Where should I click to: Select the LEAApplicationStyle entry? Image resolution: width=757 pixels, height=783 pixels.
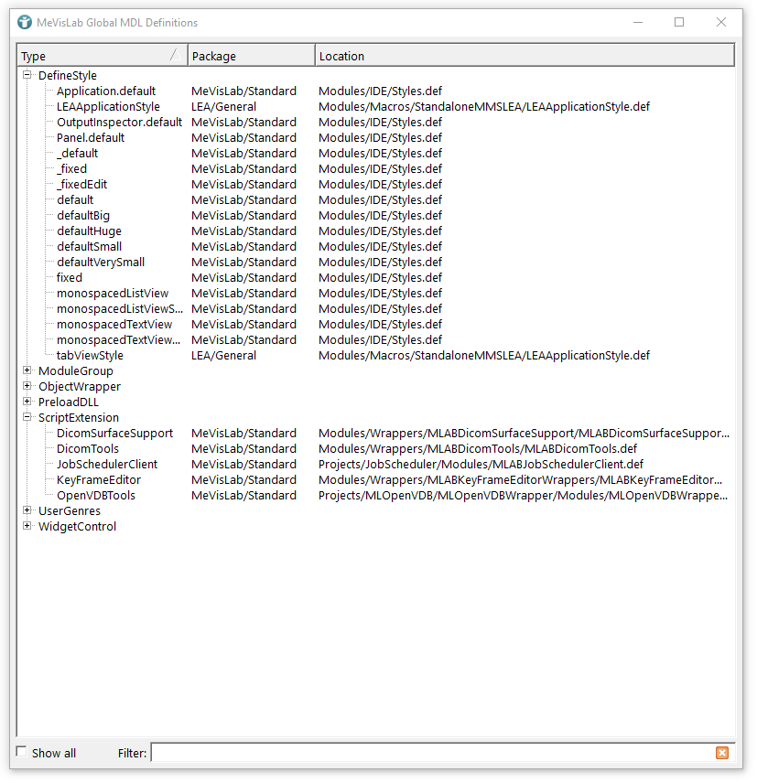tap(108, 107)
